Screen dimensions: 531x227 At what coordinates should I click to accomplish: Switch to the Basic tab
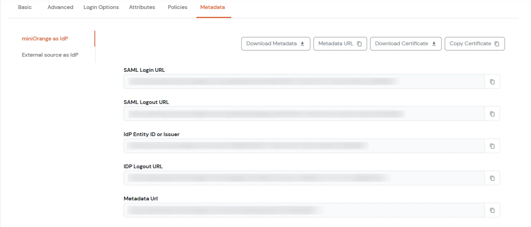click(25, 7)
